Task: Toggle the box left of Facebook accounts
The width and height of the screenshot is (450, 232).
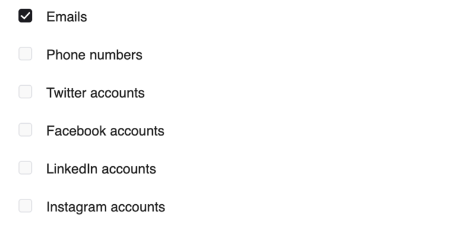Action: click(25, 130)
